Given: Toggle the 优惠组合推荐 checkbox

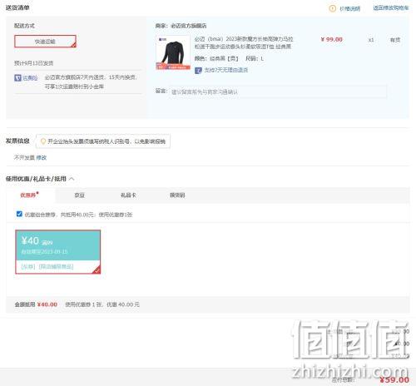Looking at the screenshot, I should (x=19, y=214).
